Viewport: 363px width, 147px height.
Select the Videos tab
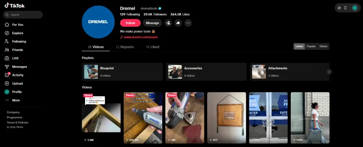coord(96,47)
